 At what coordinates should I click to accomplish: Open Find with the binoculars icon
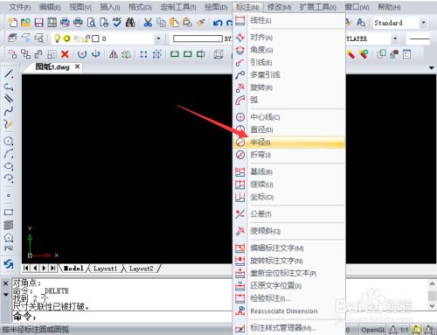130,23
